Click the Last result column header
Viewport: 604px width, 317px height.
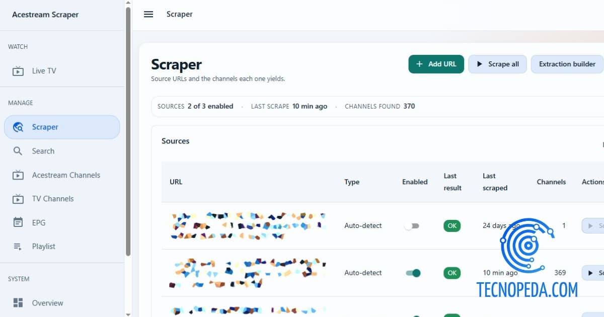(x=452, y=182)
